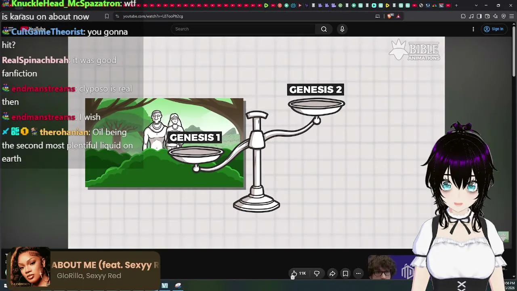Start voice search with the microphone icon

click(x=342, y=29)
